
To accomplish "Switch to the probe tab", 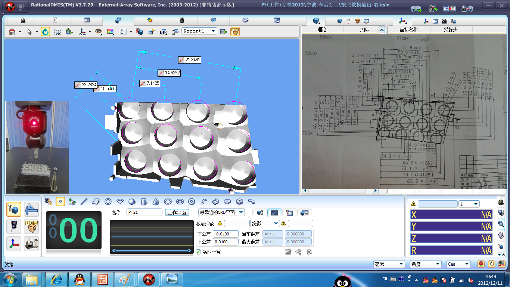I will pos(182,20).
